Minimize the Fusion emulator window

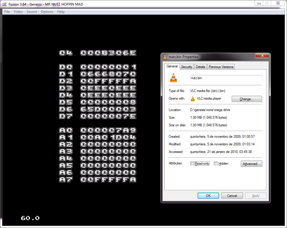click(259, 3)
